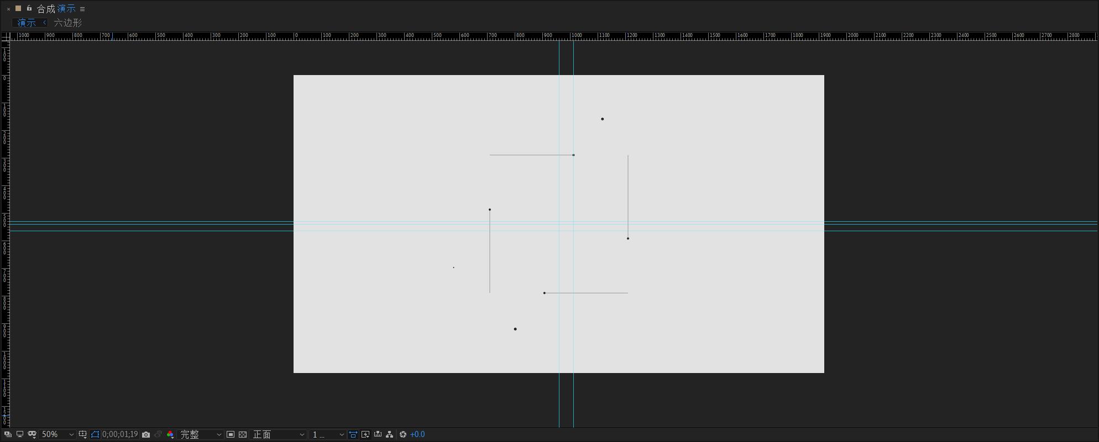Click the arrow beside 演示 in the breadcrumb

coord(44,23)
